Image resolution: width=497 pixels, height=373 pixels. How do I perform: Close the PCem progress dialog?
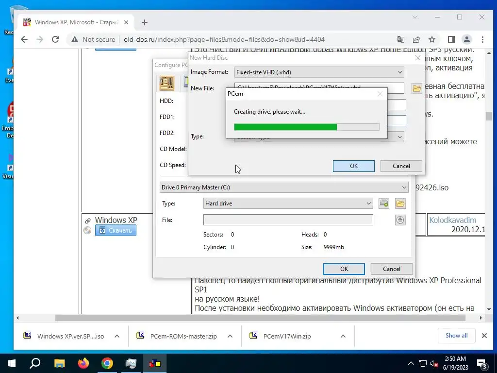pos(380,94)
